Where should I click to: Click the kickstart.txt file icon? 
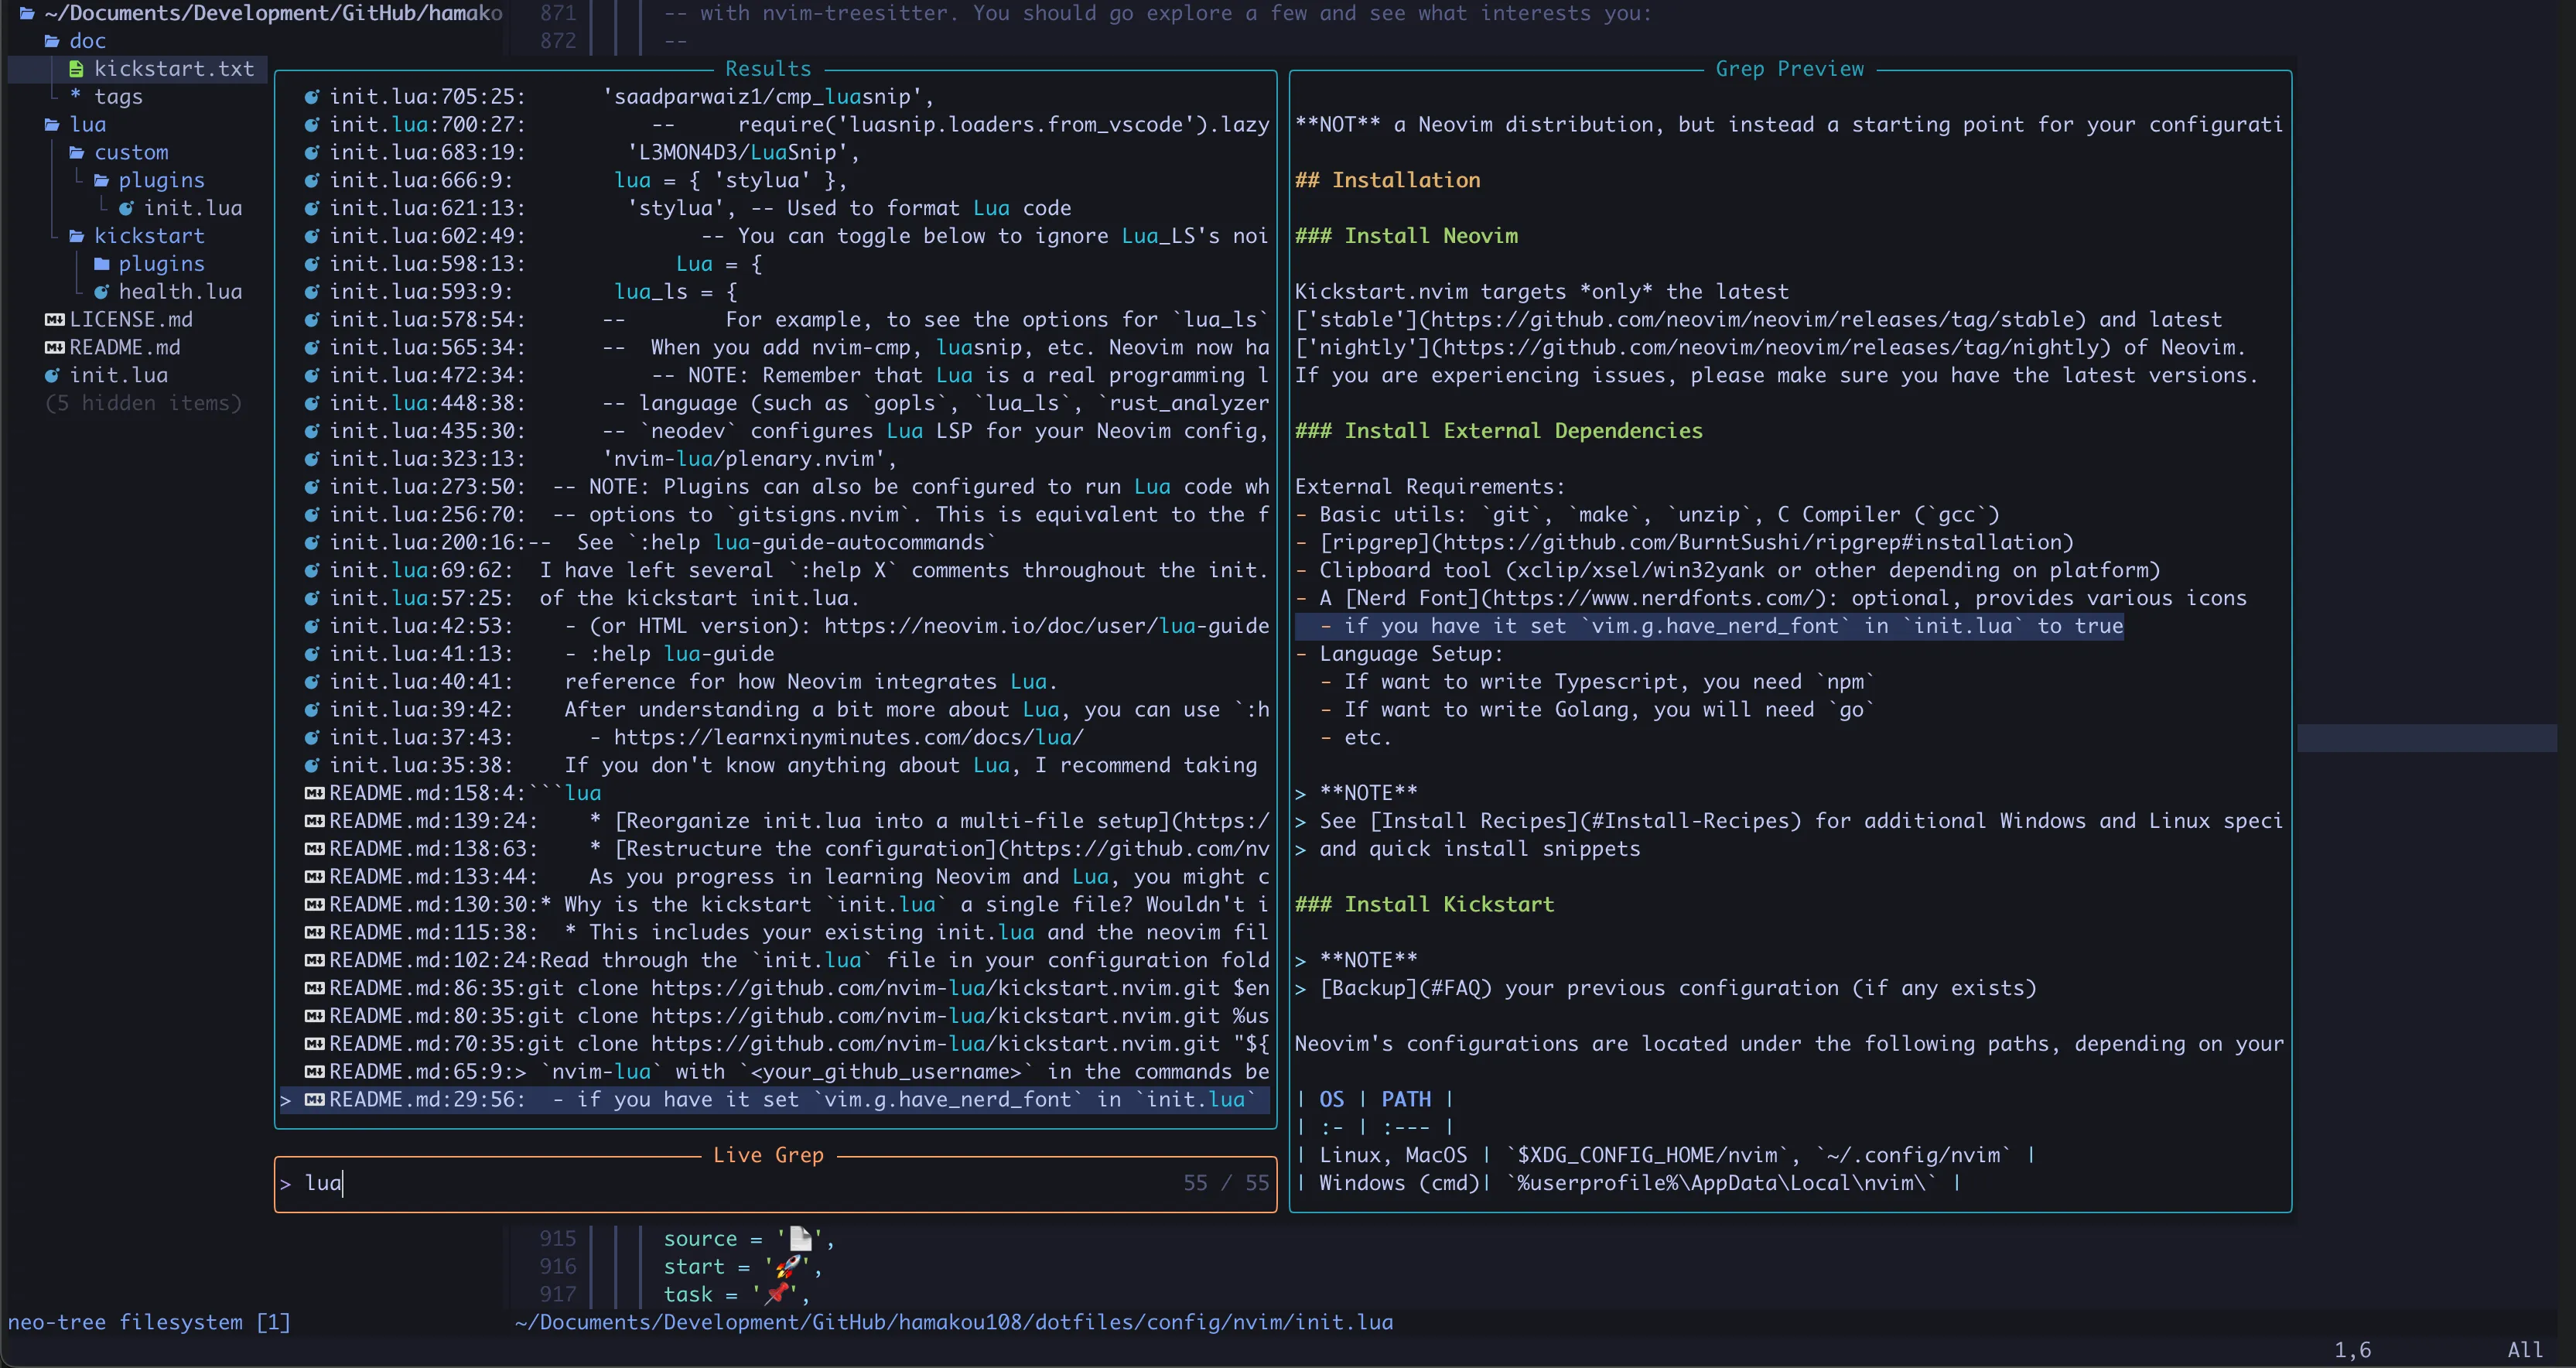pos(76,69)
